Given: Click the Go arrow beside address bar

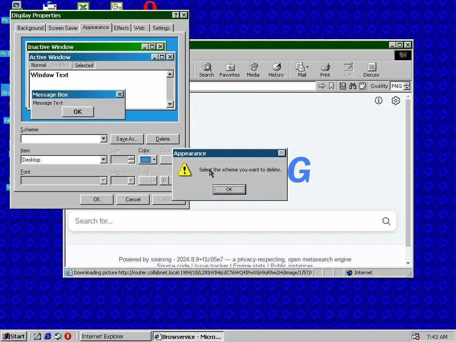Looking at the screenshot, I should (322, 86).
